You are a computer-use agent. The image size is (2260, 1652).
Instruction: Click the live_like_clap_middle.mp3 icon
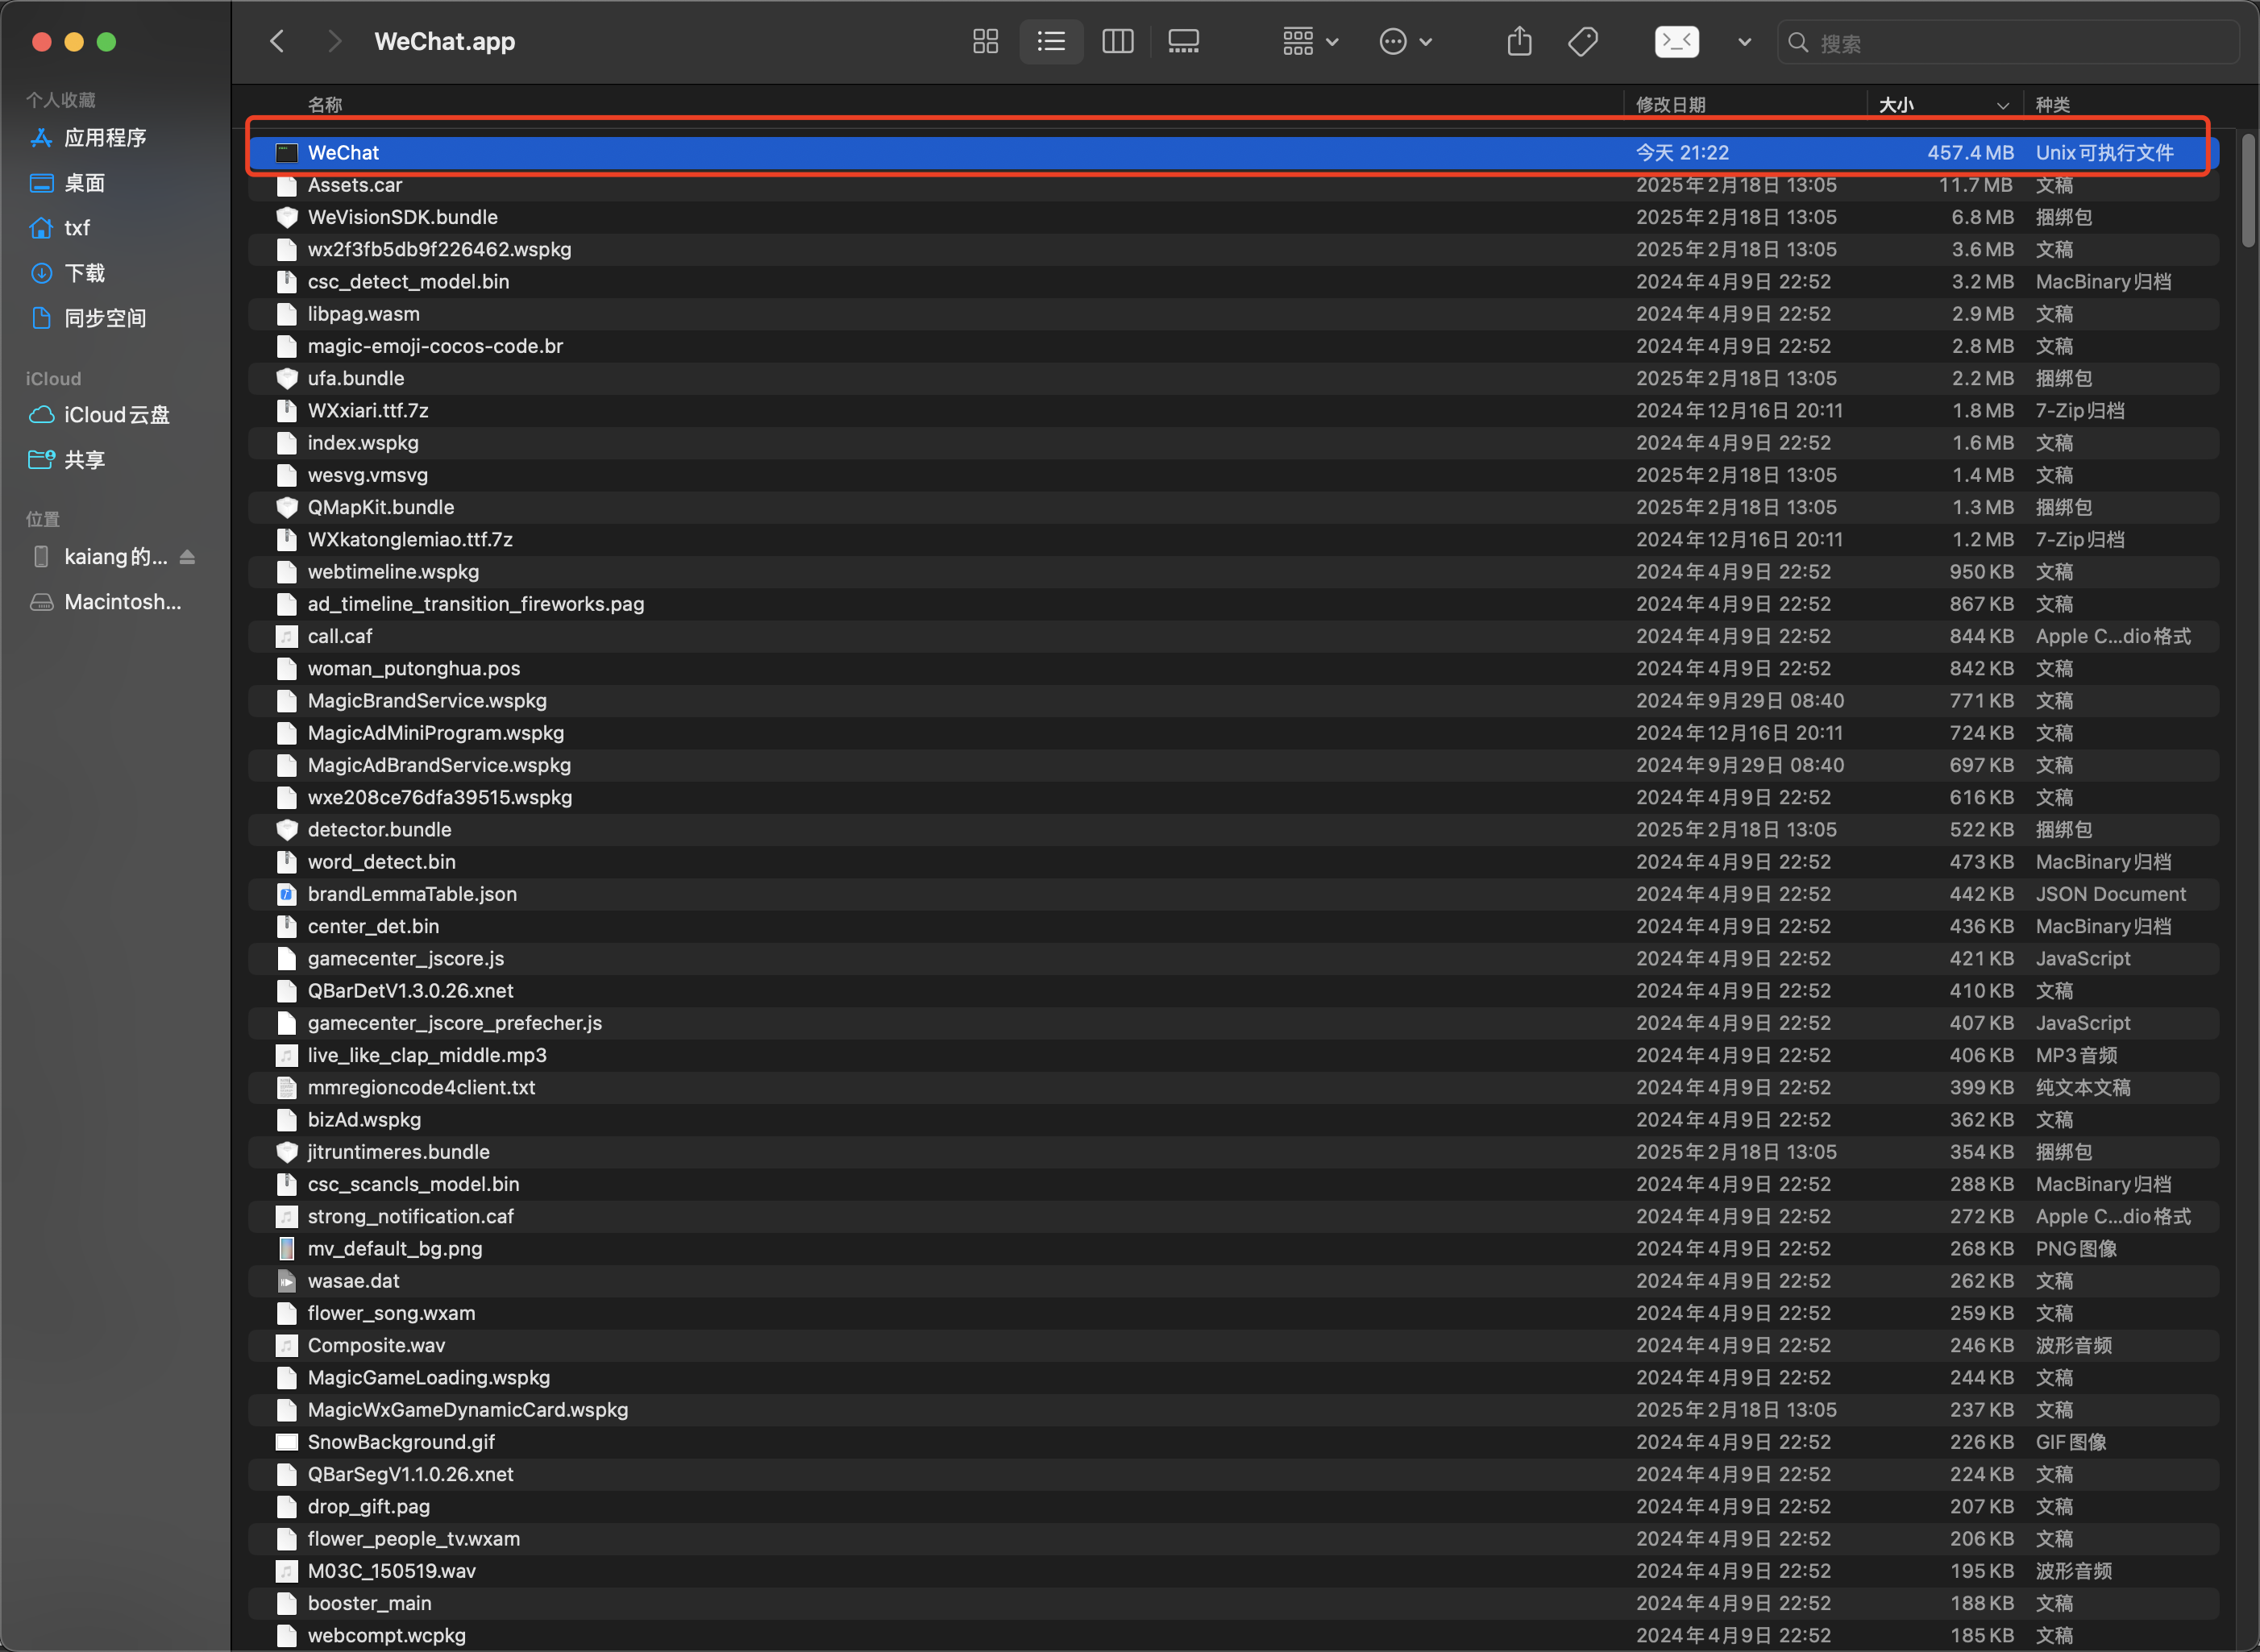(x=287, y=1055)
